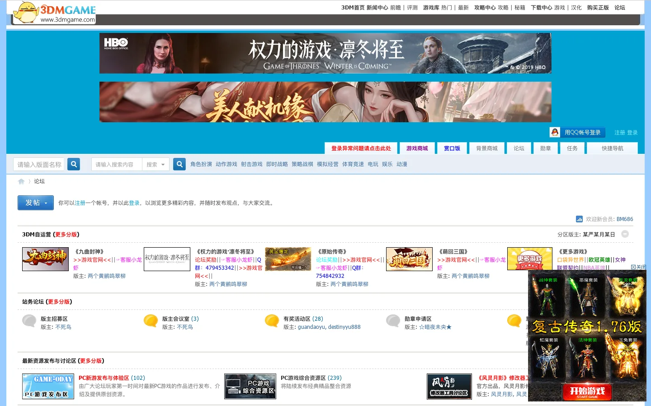The height and width of the screenshot is (406, 651).
Task: Select the 策略战棋 category link
Action: pos(302,164)
